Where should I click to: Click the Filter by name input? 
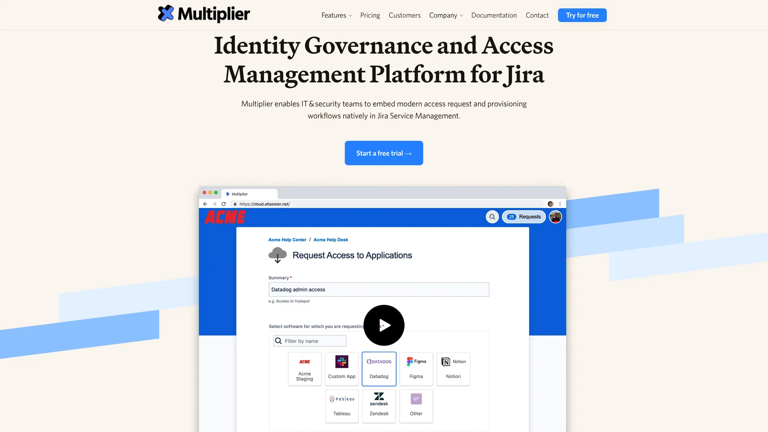(310, 341)
